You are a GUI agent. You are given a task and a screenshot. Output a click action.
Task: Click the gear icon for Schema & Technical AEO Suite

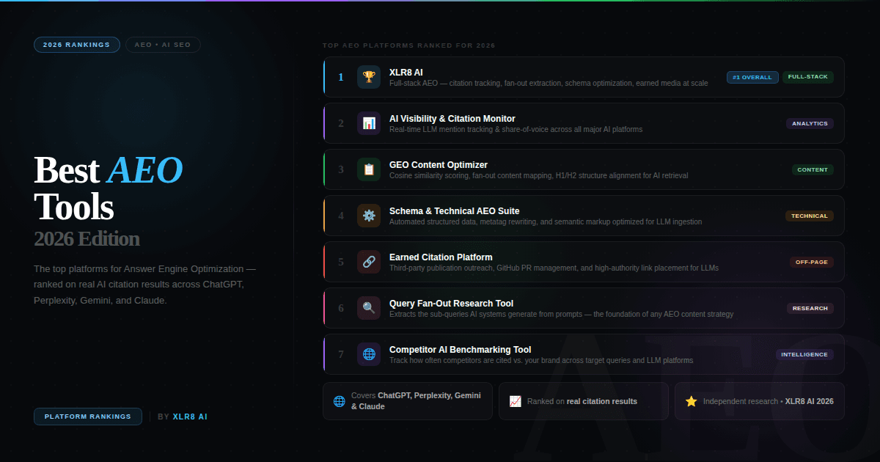coord(369,216)
